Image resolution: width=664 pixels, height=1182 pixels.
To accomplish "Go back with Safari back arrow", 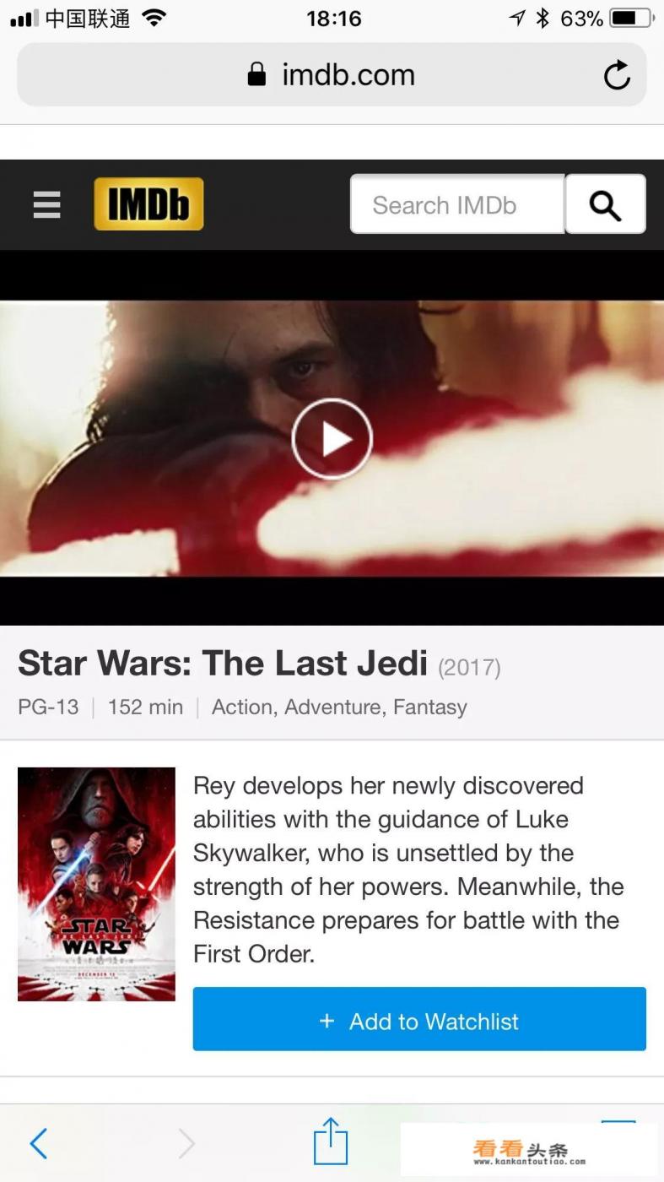I will coord(38,1144).
